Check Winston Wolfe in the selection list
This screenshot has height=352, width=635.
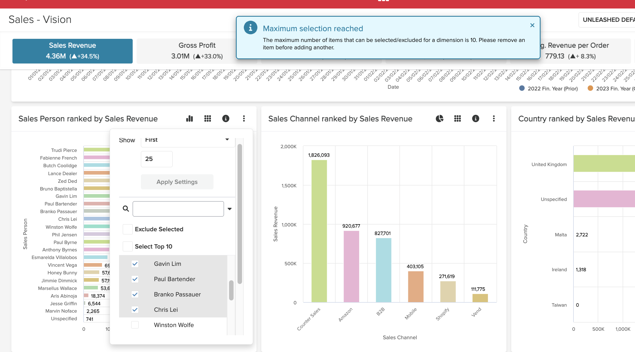point(135,325)
